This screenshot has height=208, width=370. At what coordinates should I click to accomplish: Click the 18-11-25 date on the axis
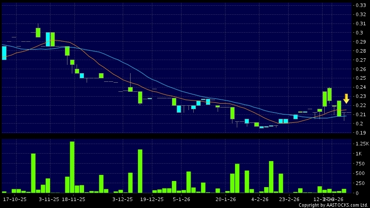[74, 199]
